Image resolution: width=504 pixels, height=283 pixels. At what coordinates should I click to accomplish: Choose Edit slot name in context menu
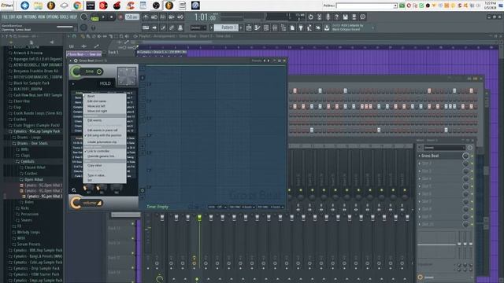coord(105,101)
